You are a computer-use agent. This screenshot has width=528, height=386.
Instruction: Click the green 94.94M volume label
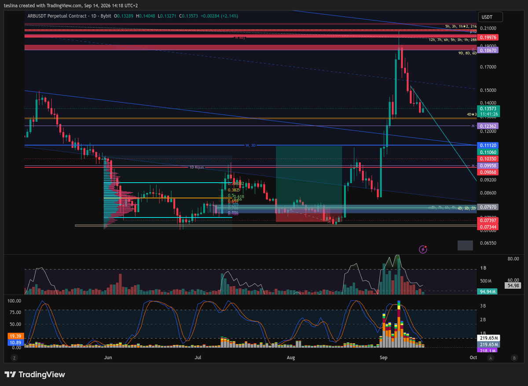click(488, 291)
